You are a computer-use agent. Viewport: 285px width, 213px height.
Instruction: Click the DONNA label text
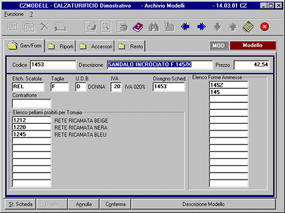[x=96, y=87]
